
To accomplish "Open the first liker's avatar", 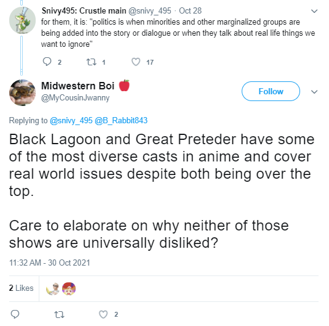I will point(52,288).
